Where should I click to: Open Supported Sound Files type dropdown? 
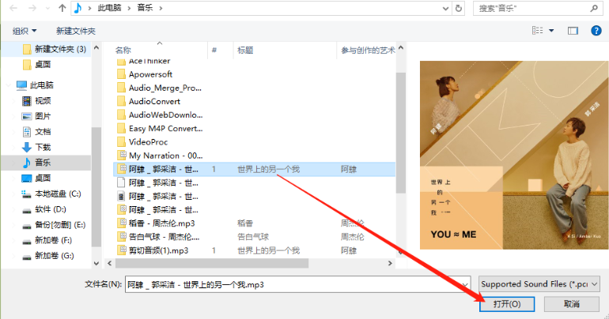539,284
